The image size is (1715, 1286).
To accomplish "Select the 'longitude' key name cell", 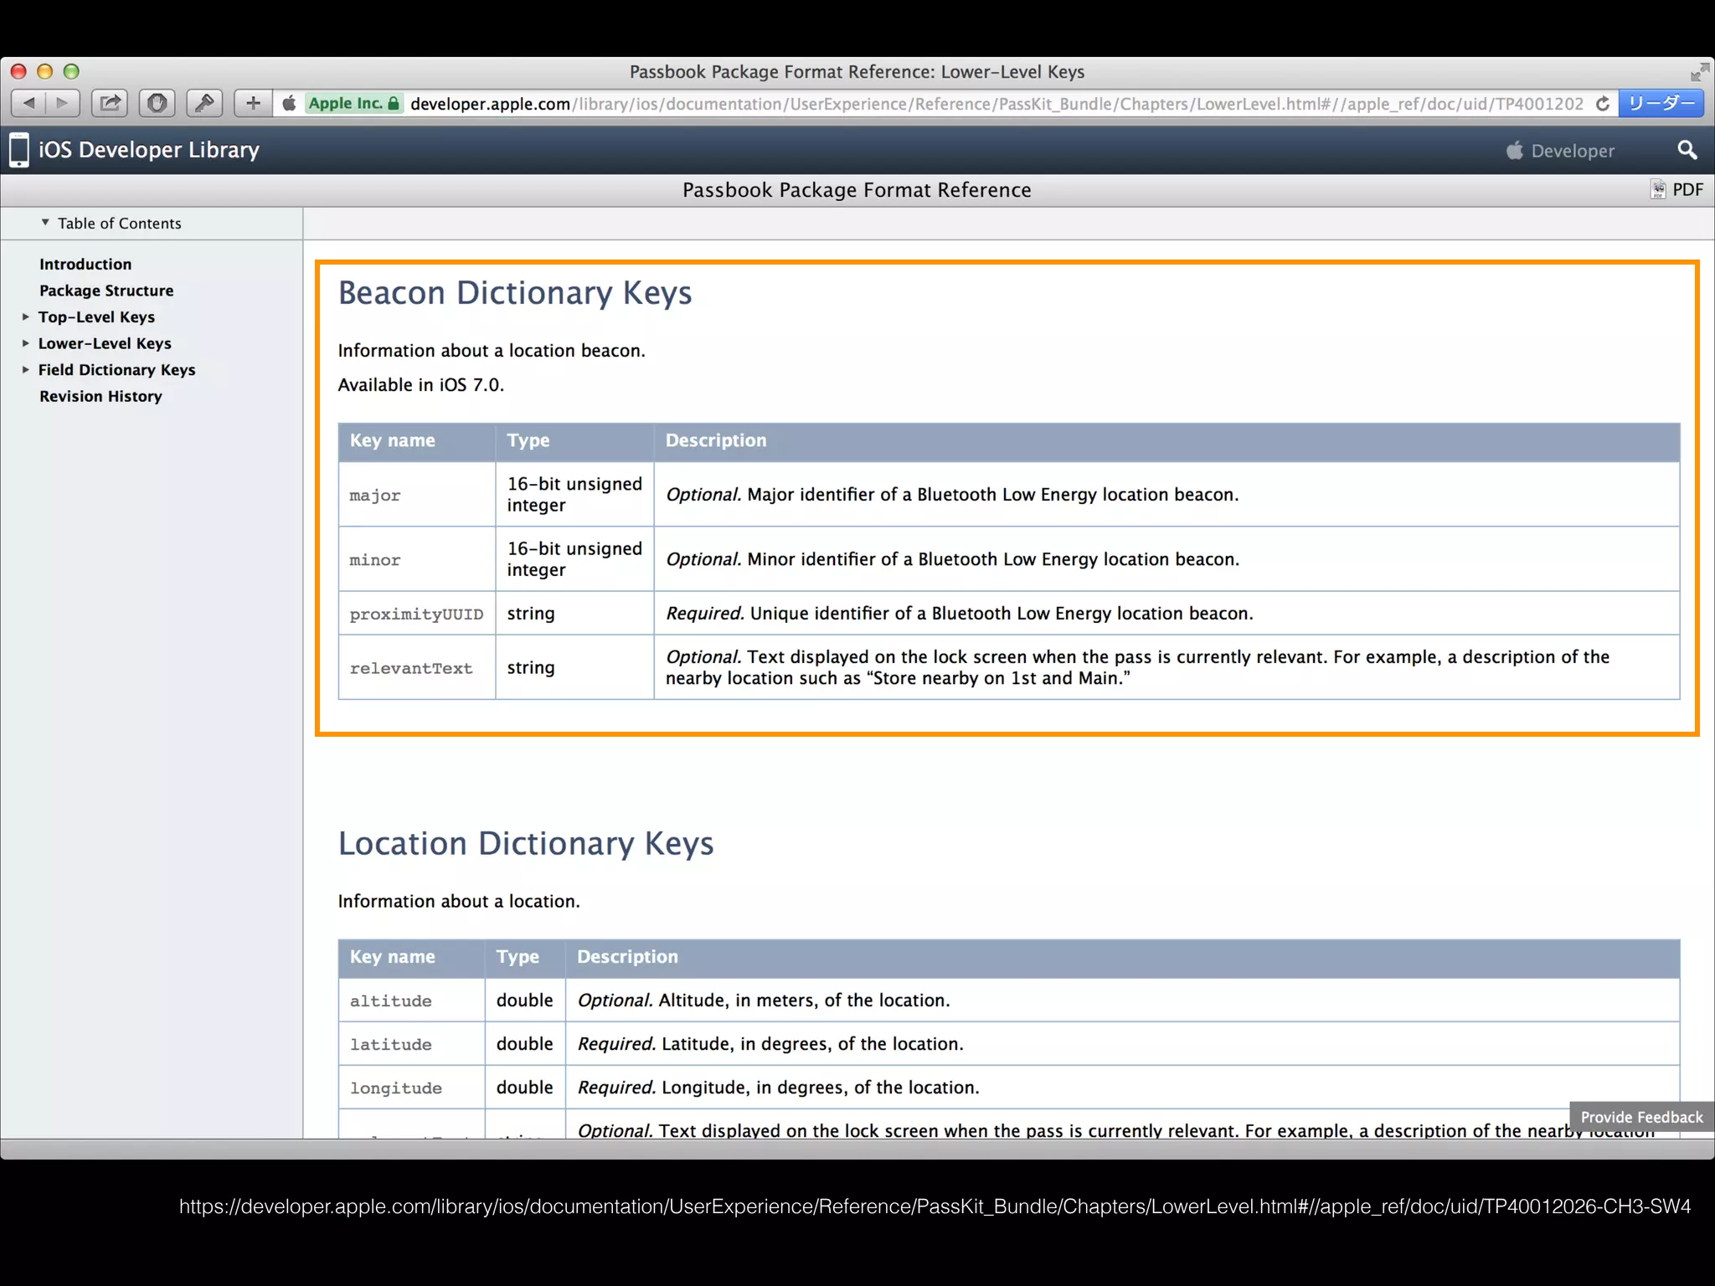I will (411, 1088).
